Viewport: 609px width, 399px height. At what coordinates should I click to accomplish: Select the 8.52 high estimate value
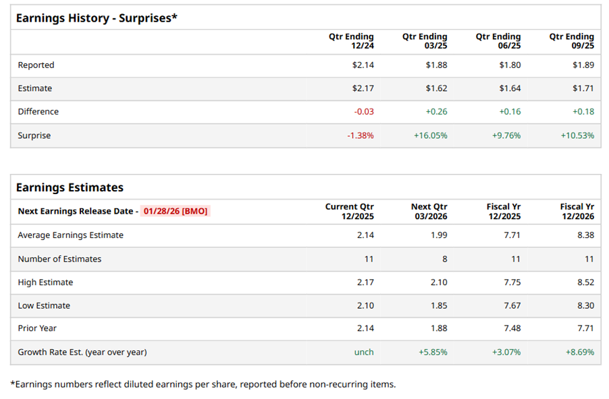coord(585,282)
